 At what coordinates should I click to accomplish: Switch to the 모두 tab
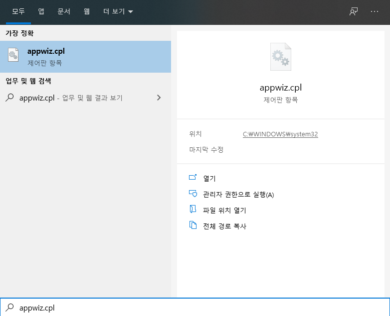[x=18, y=11]
